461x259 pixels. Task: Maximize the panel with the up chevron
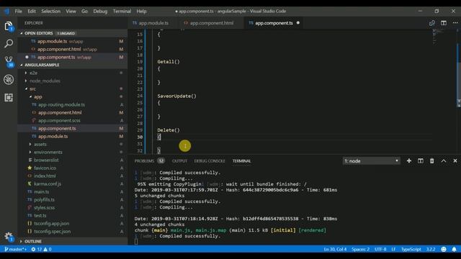[444, 161]
